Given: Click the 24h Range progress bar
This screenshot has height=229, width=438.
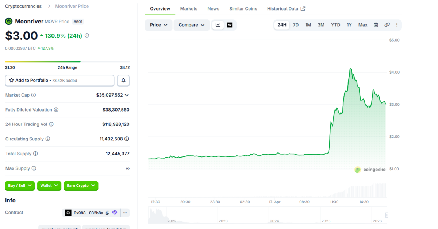Looking at the screenshot, I should tap(67, 62).
